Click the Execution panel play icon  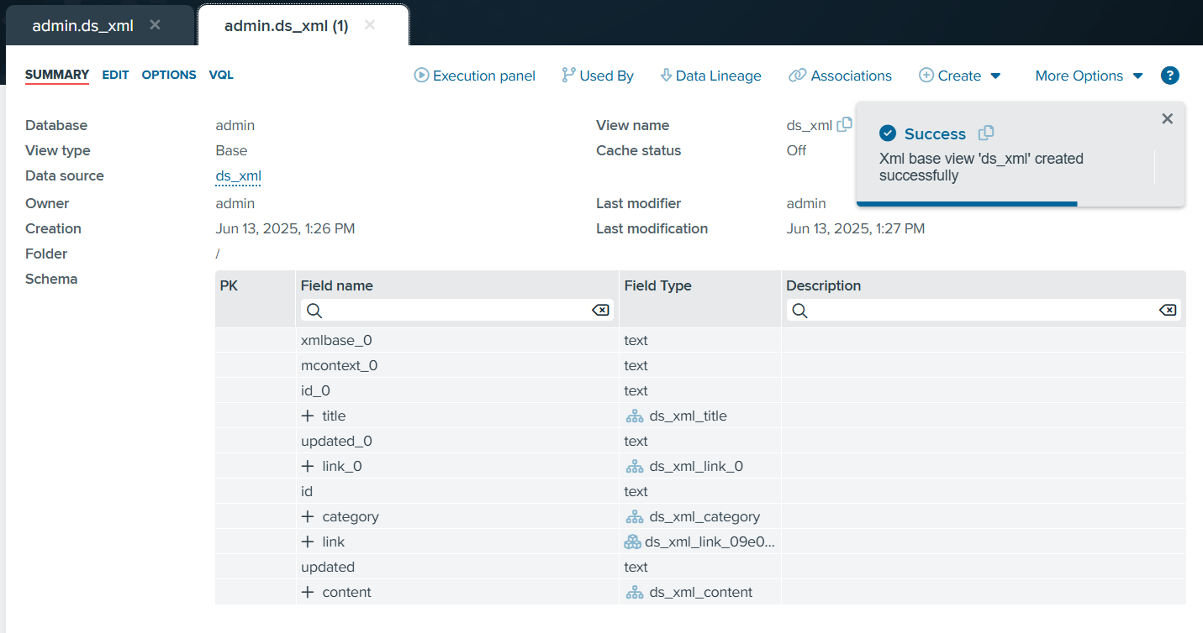[422, 76]
